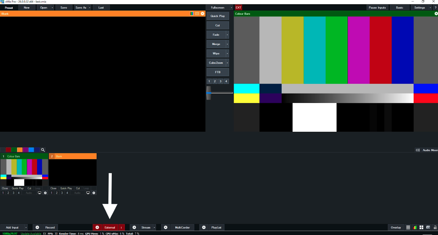This screenshot has height=235, width=438.
Task: Select the red category colour swatch
Action: pos(8,150)
